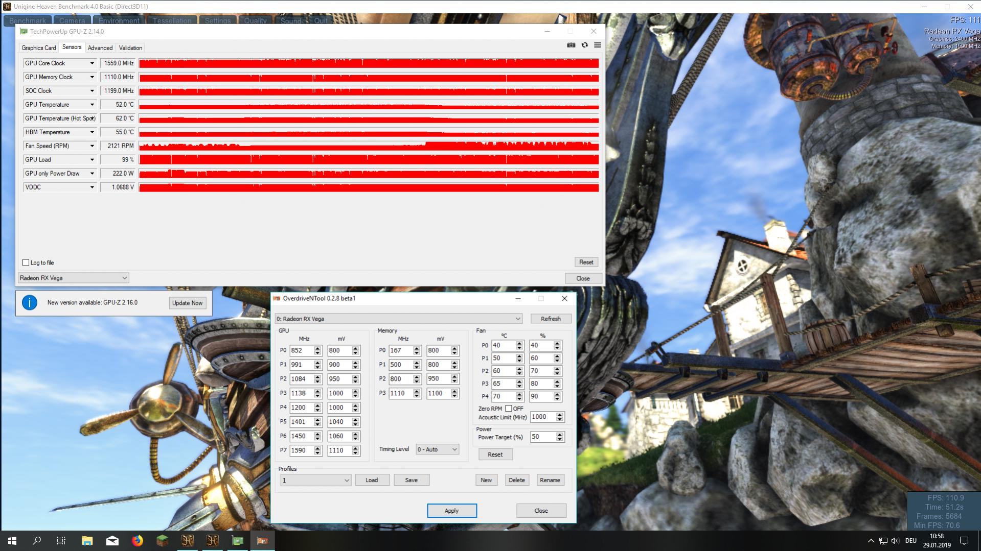Open the OverdriveNTool GPU selection dropdown
The width and height of the screenshot is (981, 551).
(398, 319)
